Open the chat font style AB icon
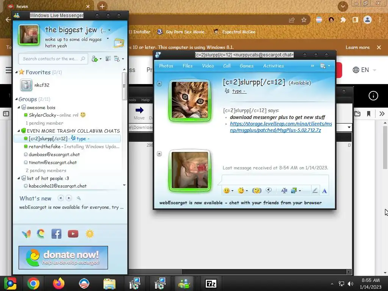388x291 pixels. pyautogui.click(x=284, y=191)
